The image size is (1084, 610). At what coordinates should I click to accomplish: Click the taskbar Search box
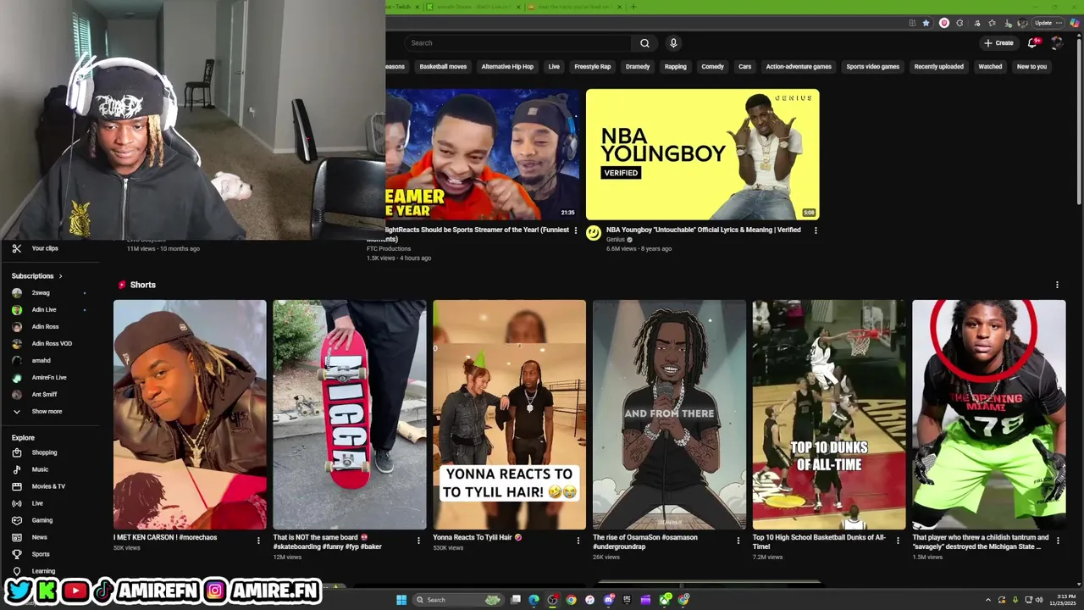click(x=458, y=600)
